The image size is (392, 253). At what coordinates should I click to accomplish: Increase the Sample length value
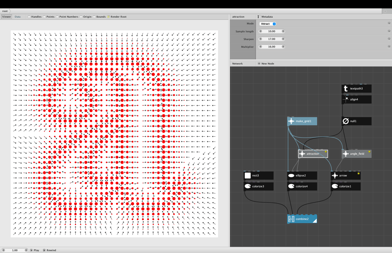(283, 31)
